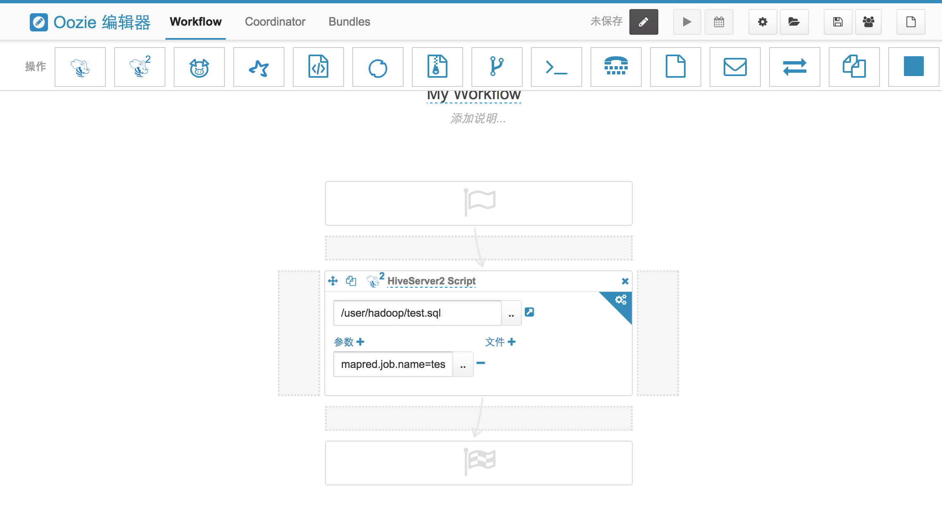Open HiveServer2 Script properties gear corner

tap(621, 300)
